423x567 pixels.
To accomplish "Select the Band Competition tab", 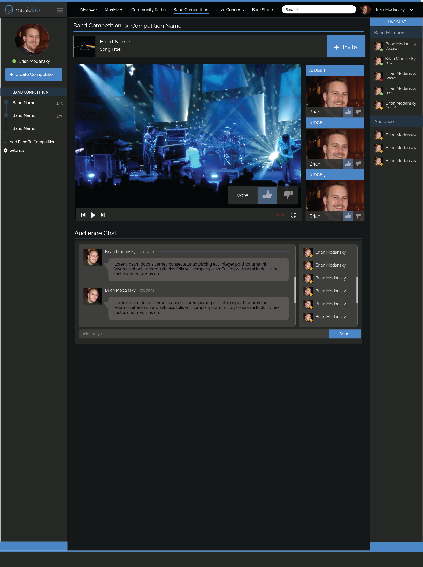I will [x=191, y=10].
